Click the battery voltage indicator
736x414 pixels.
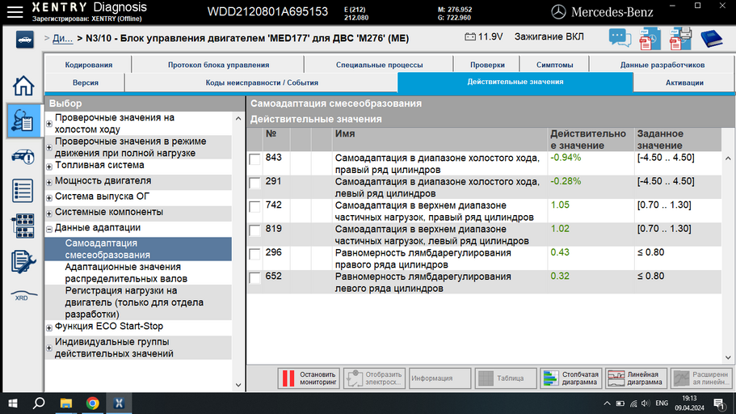click(x=483, y=36)
